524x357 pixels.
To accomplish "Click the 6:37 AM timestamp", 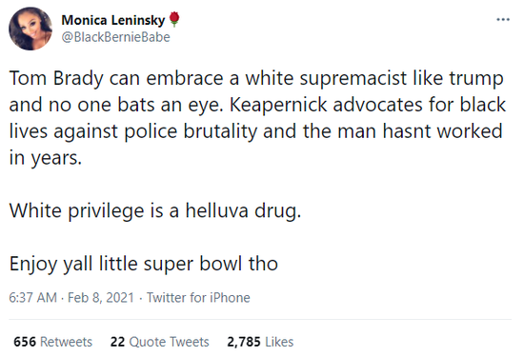I will [32, 298].
